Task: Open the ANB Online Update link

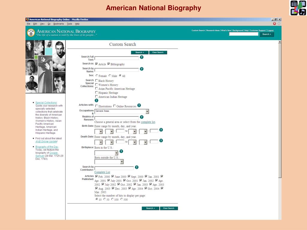Action: (46, 141)
